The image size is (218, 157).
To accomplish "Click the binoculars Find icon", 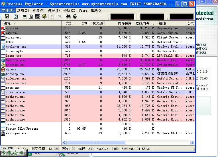I will (x=68, y=17).
